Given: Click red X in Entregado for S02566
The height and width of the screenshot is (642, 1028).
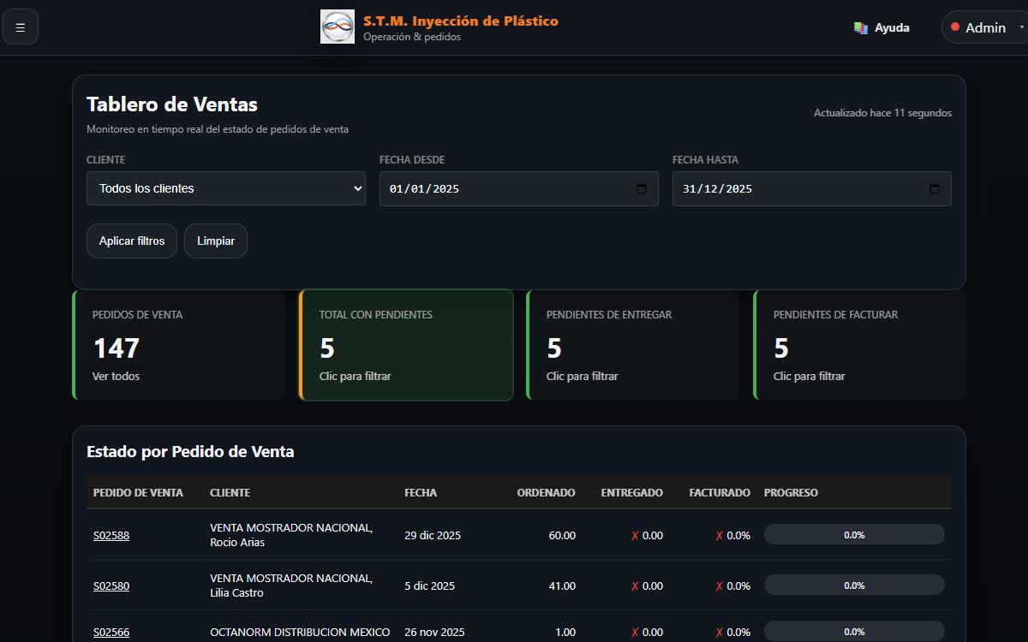Looking at the screenshot, I should coord(635,633).
